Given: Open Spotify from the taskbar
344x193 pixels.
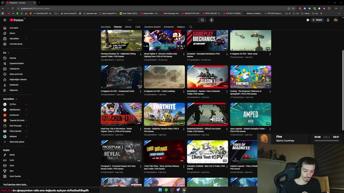Looking at the screenshot, I should [166, 190].
